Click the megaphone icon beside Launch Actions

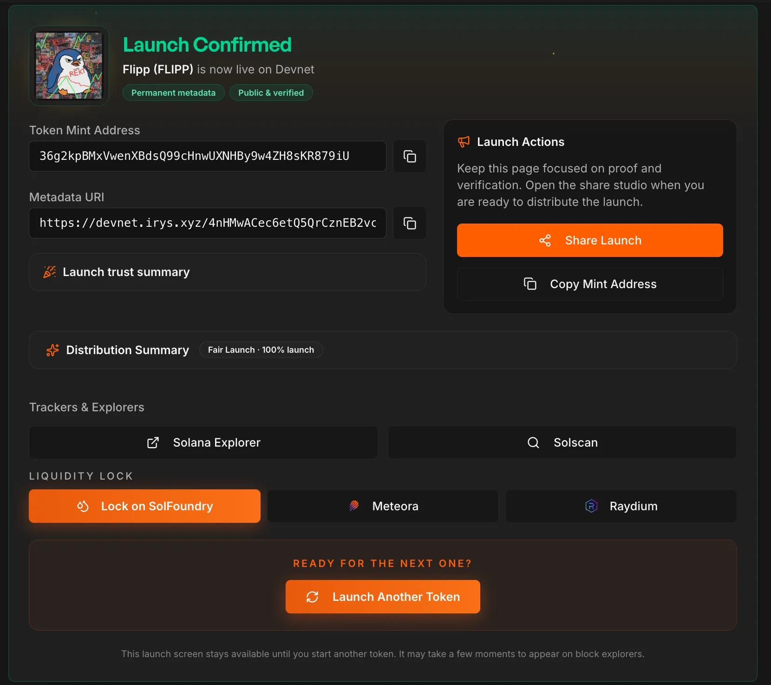pos(464,142)
